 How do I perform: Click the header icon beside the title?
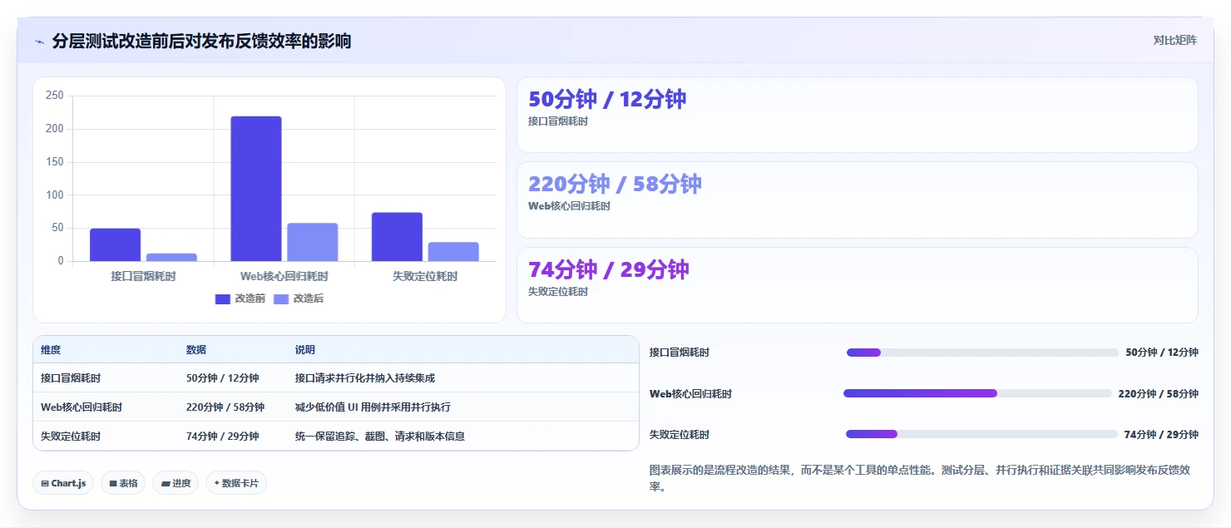[39, 42]
